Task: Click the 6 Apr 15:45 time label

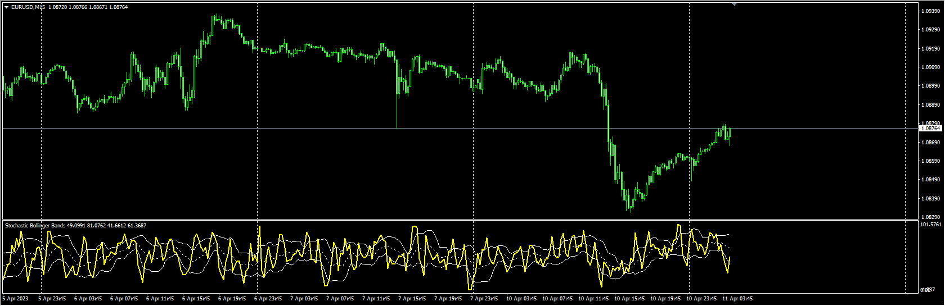Action: coord(196,299)
